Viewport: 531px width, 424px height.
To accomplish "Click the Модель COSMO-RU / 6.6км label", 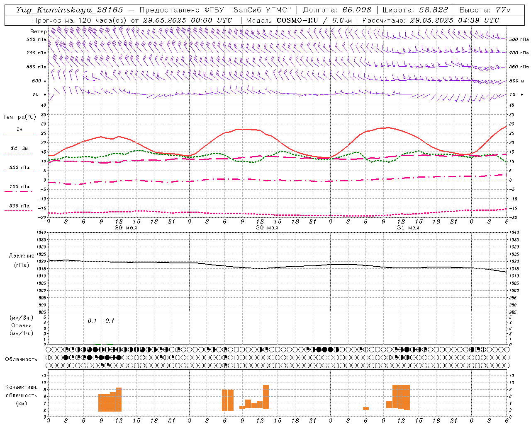I will pos(299,20).
